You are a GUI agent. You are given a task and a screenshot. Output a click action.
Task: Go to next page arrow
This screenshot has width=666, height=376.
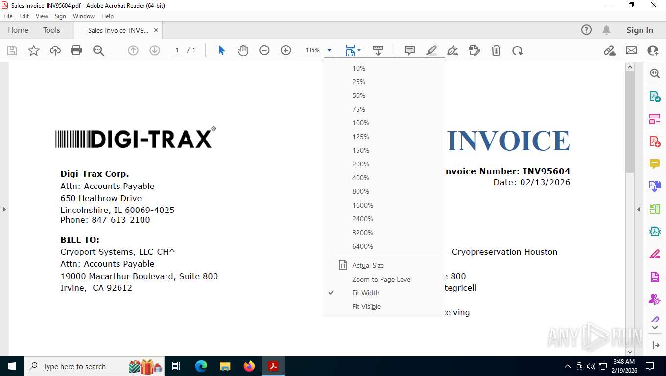coord(155,50)
